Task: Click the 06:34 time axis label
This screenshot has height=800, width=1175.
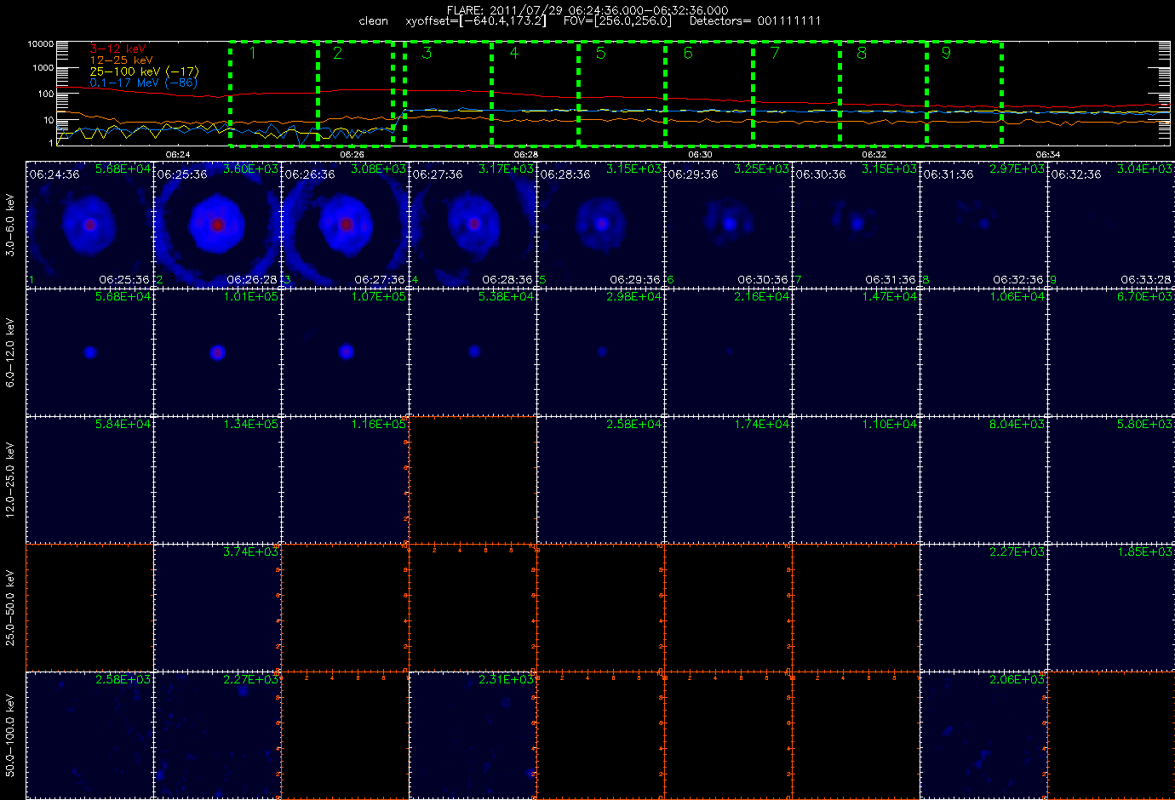Action: tap(1047, 155)
